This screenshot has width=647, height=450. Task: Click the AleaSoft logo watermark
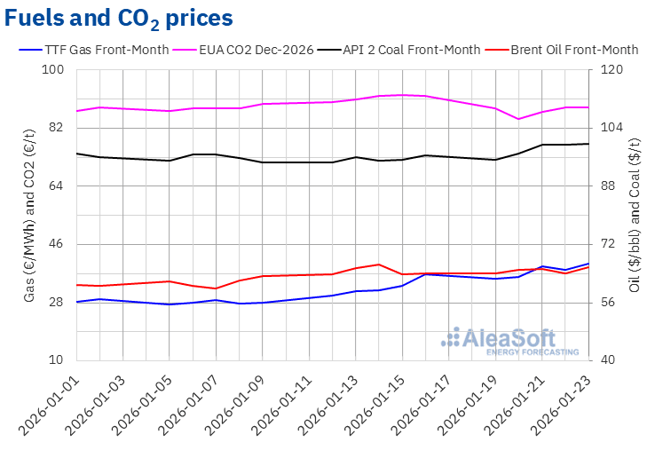501,337
